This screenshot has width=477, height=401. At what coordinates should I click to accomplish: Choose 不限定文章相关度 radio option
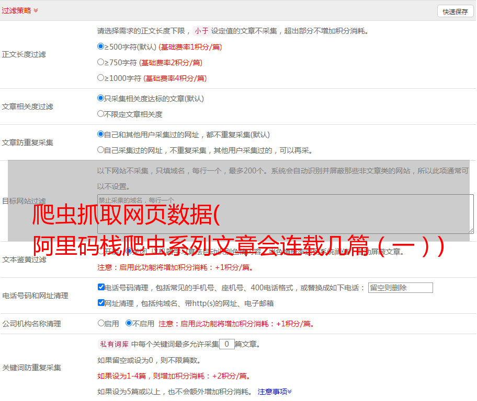point(101,114)
